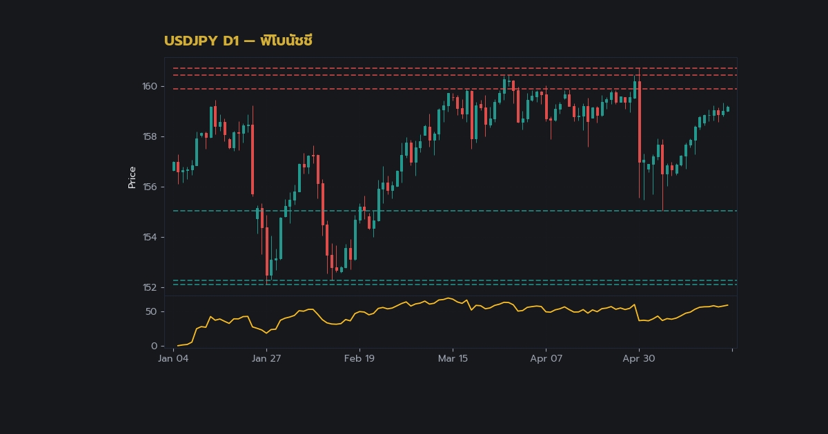Select the price axis label 156
Image resolution: width=828 pixels, height=434 pixels.
click(150, 187)
